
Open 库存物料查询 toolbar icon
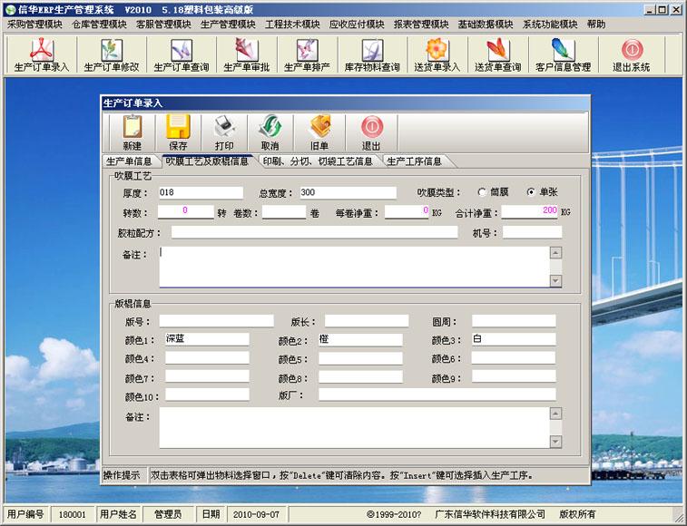coord(372,54)
